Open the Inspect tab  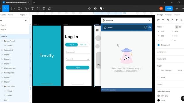tap(177, 15)
